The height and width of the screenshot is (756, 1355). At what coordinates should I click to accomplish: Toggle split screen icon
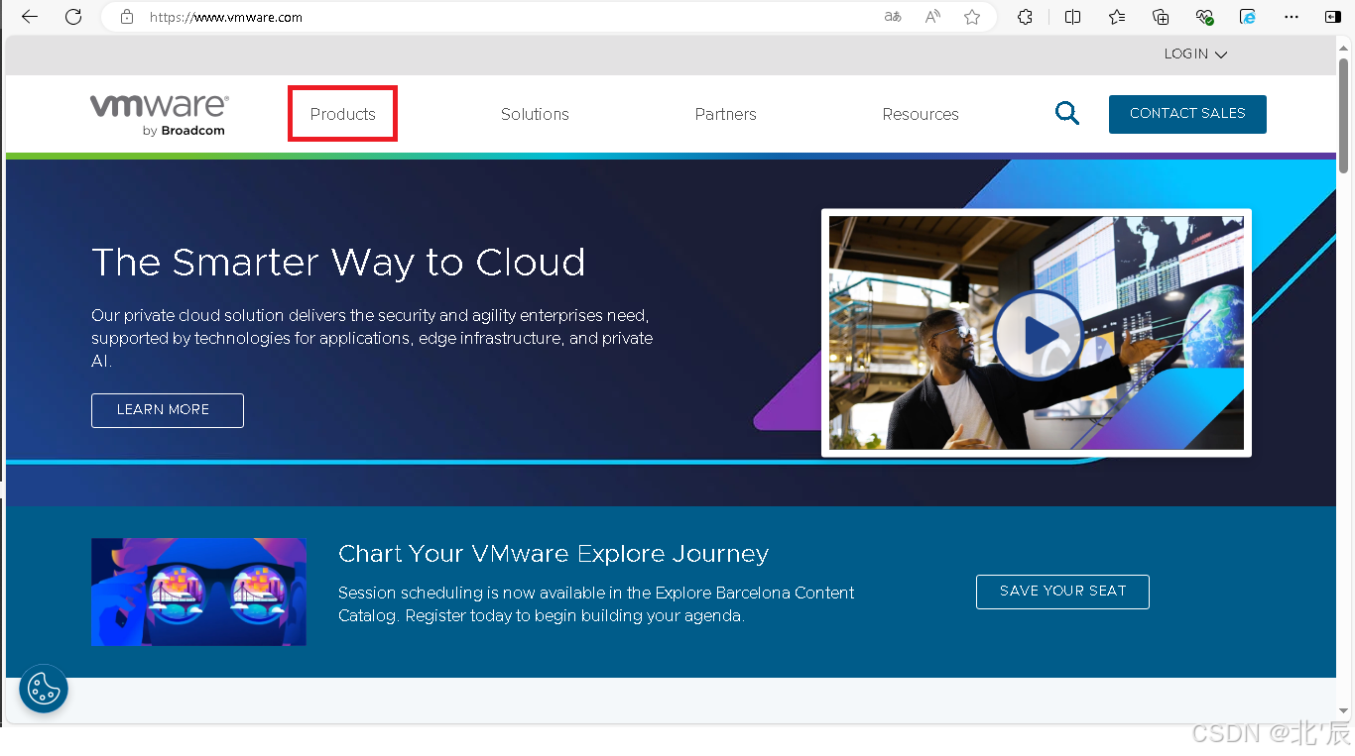click(1072, 17)
